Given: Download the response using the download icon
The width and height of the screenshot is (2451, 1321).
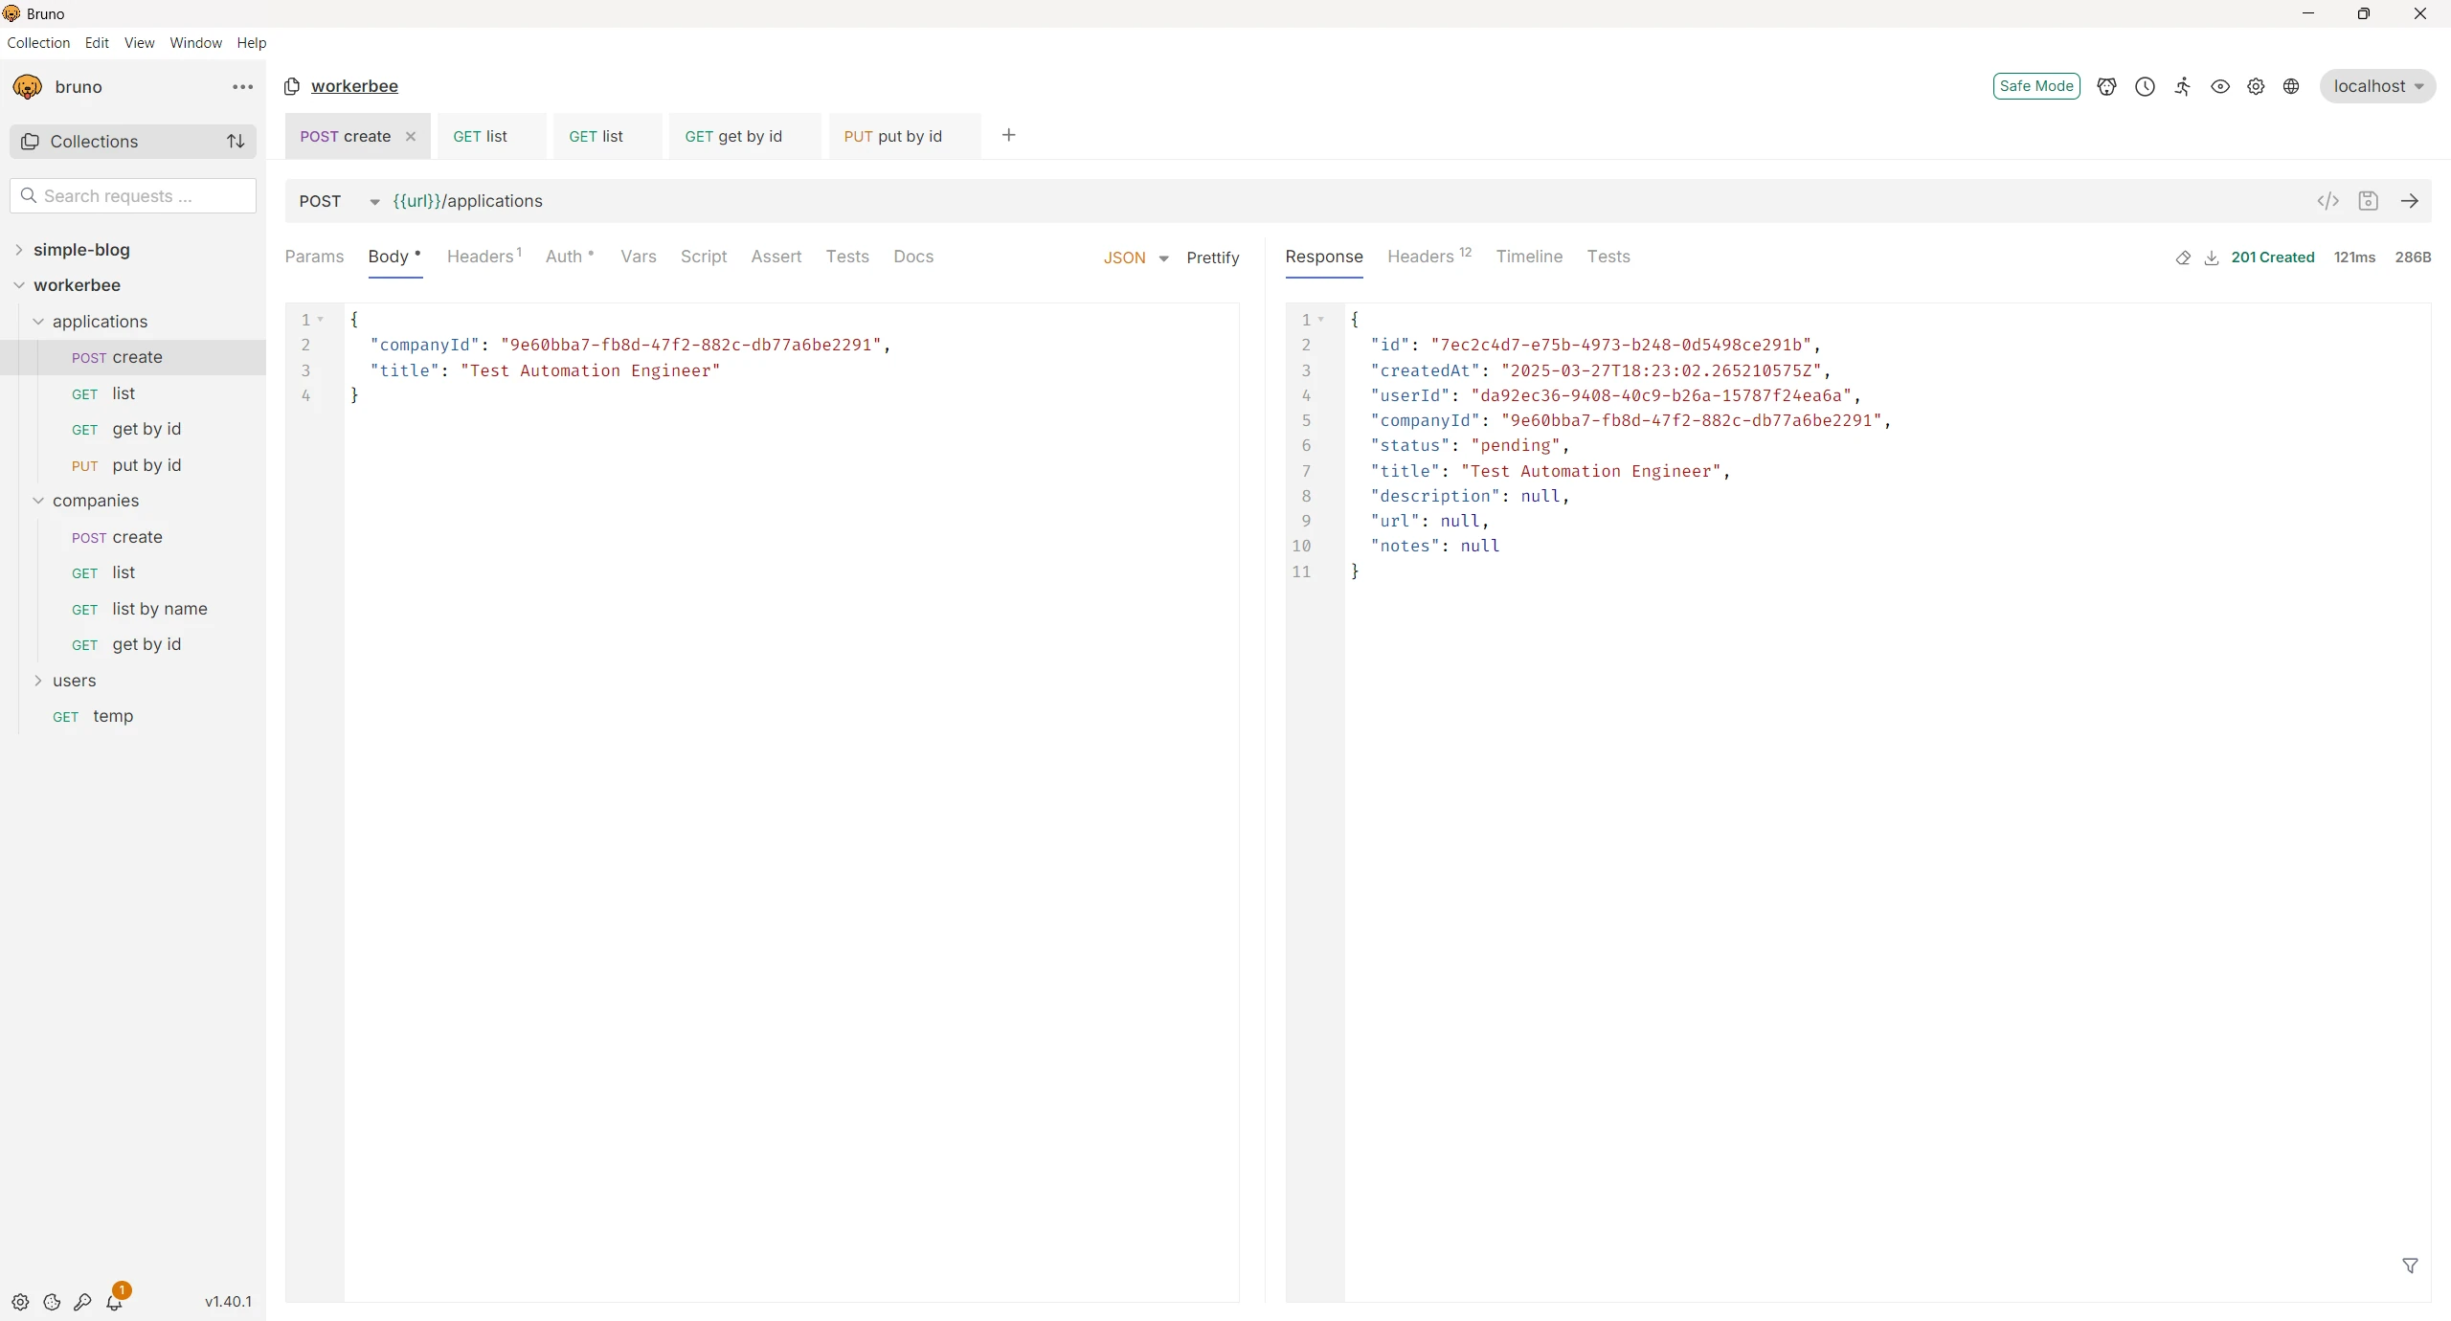Looking at the screenshot, I should [2212, 257].
